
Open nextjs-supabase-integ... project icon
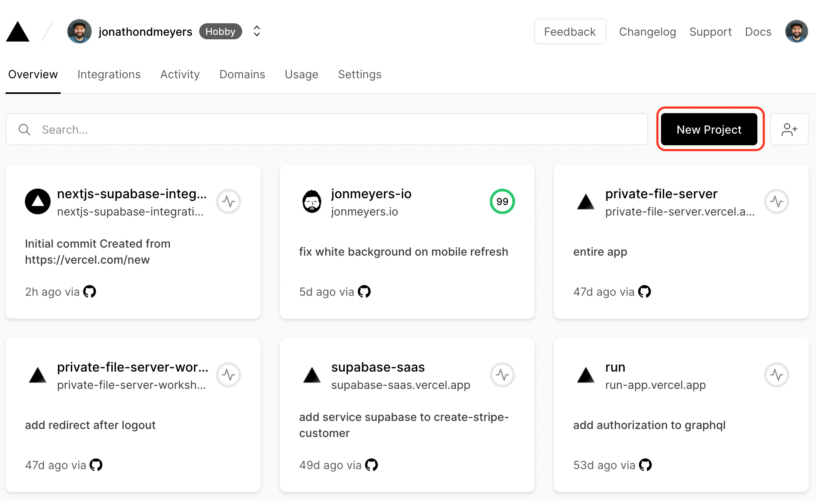click(x=38, y=201)
